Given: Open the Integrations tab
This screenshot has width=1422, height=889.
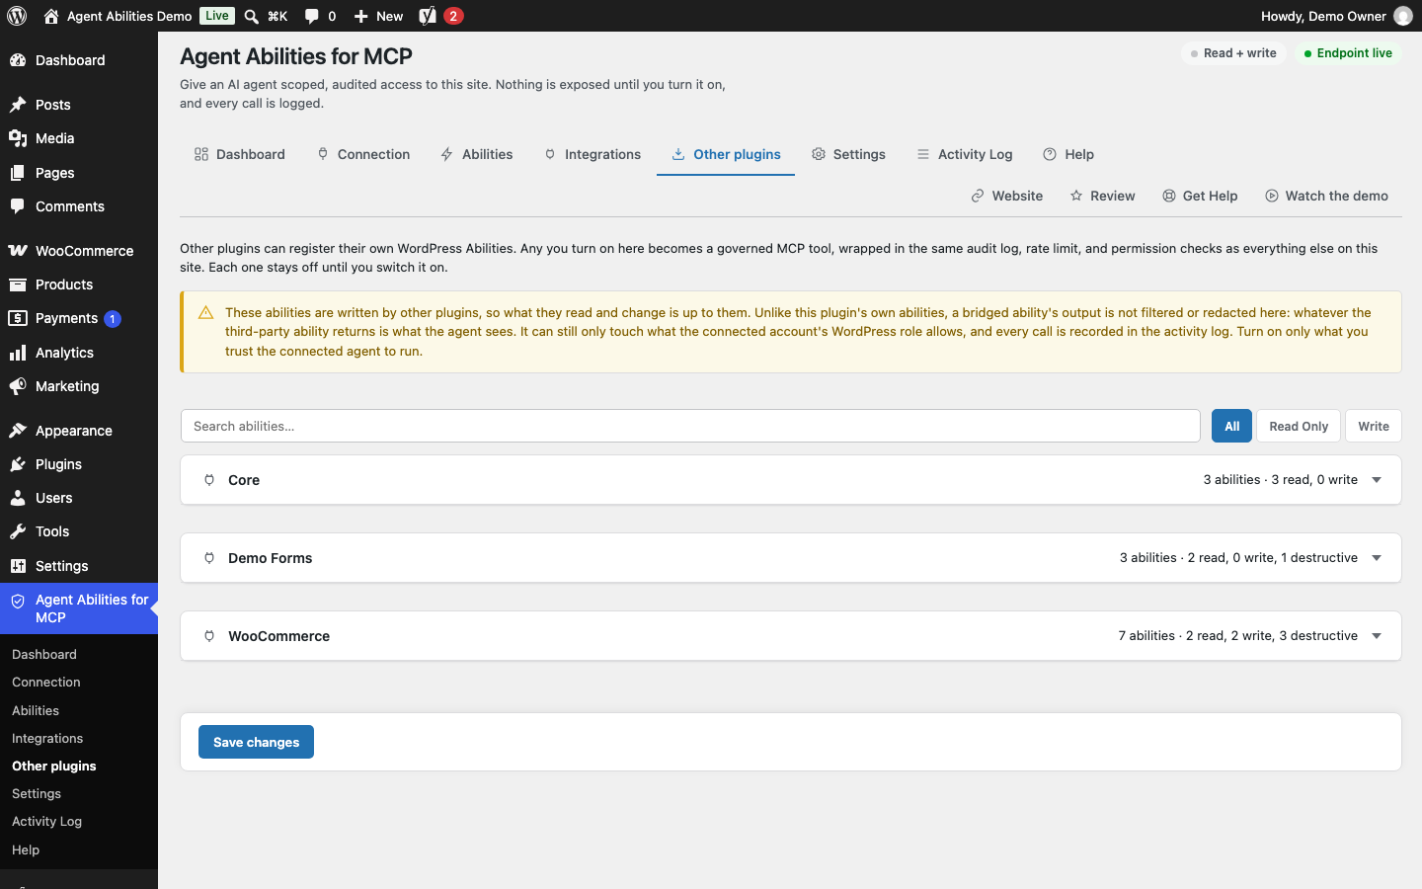Looking at the screenshot, I should coord(592,154).
